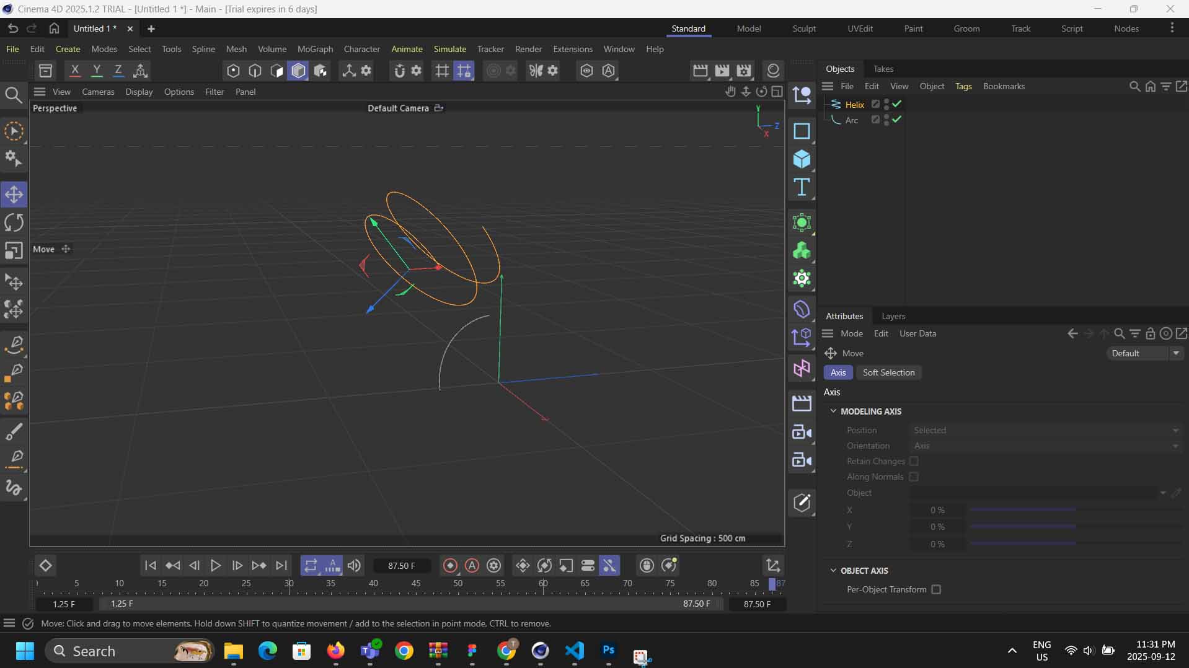Image resolution: width=1189 pixels, height=668 pixels.
Task: Collapse the MODELING AXIS section
Action: [x=833, y=411]
